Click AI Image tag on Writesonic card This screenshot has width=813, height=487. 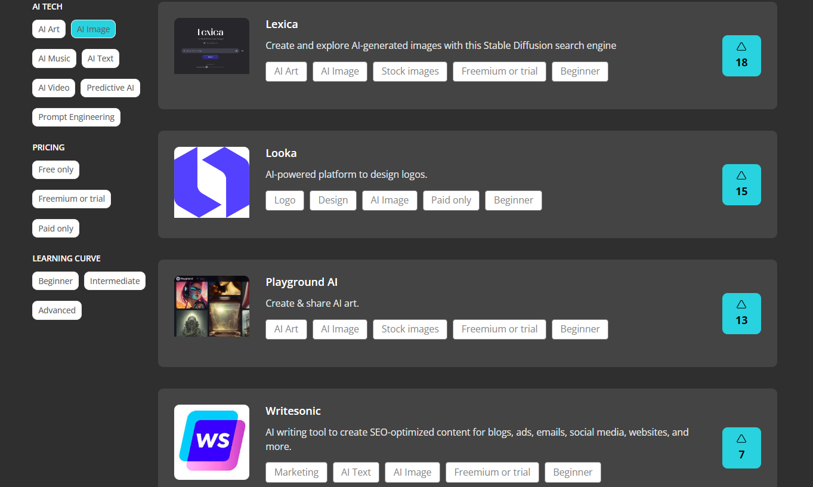click(x=412, y=473)
